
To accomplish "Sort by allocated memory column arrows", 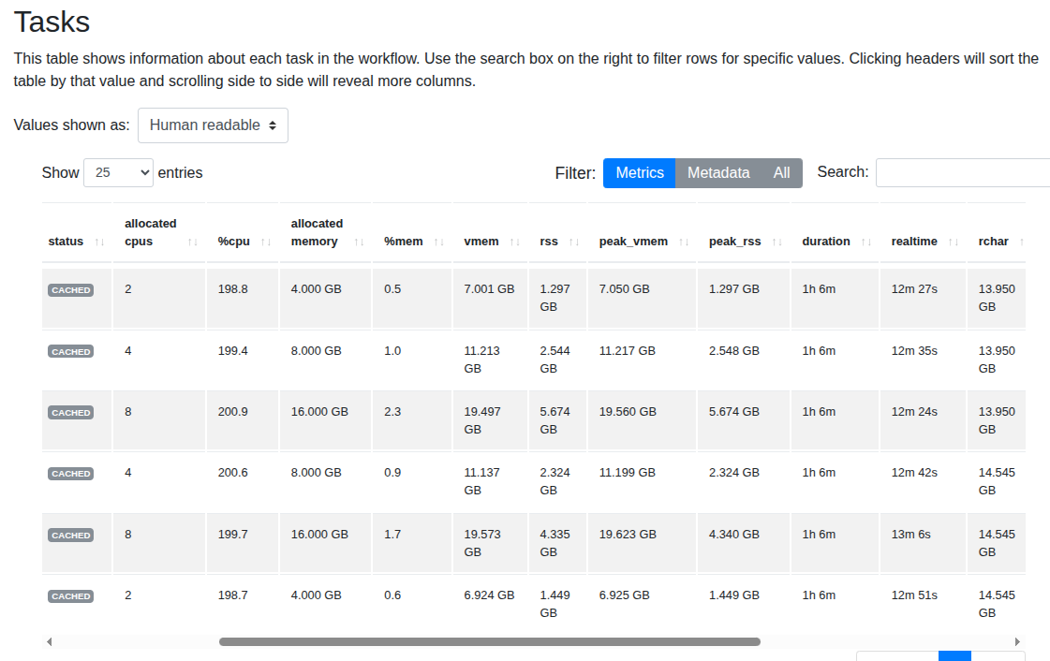I will click(x=359, y=242).
